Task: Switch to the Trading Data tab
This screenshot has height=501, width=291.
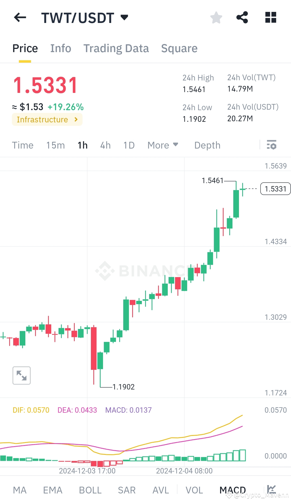Action: [x=116, y=48]
